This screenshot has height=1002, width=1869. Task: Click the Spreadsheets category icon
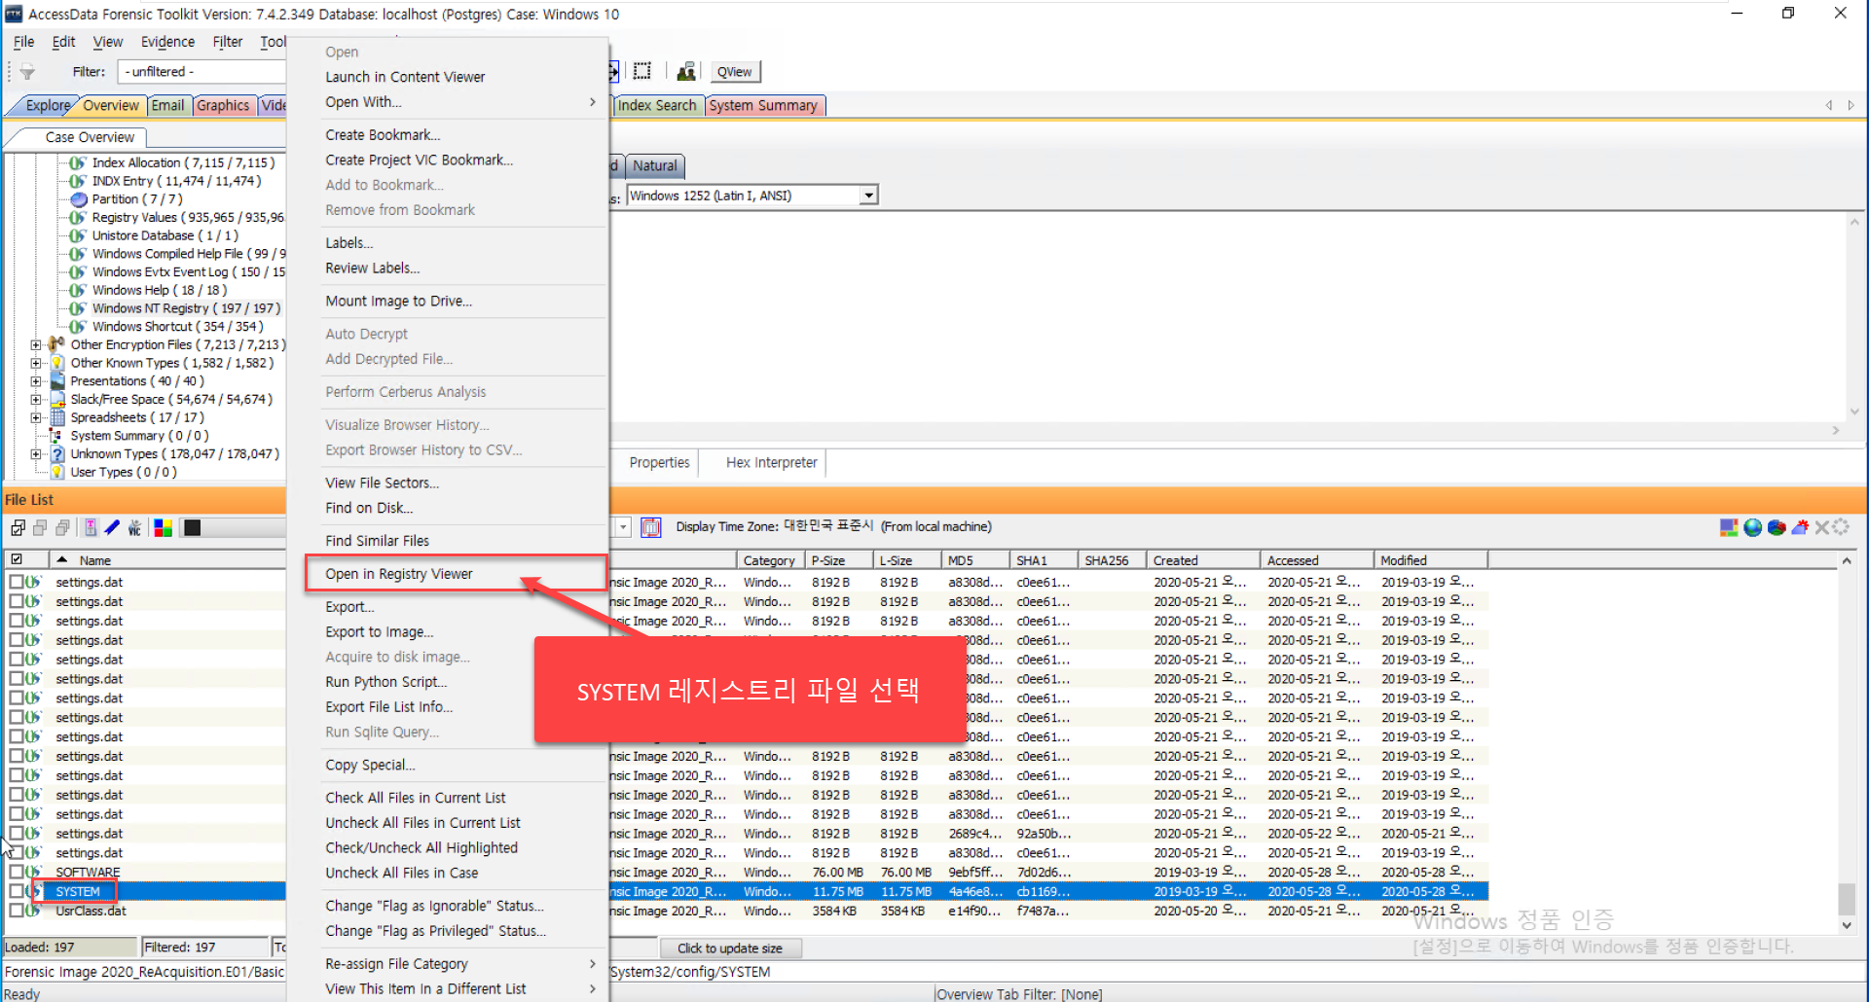point(57,417)
